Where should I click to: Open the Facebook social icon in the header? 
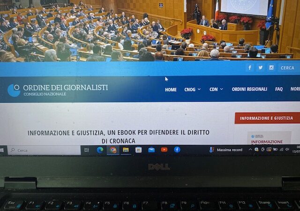pyautogui.click(x=250, y=68)
